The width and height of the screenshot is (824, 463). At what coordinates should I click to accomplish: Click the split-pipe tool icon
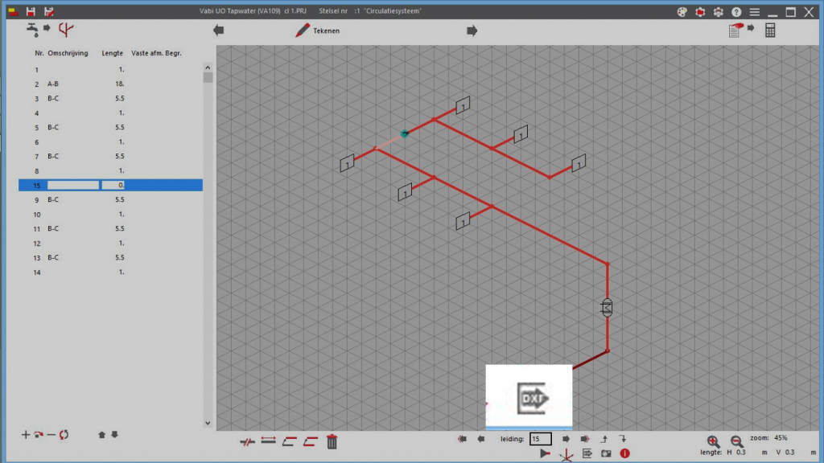coord(247,442)
